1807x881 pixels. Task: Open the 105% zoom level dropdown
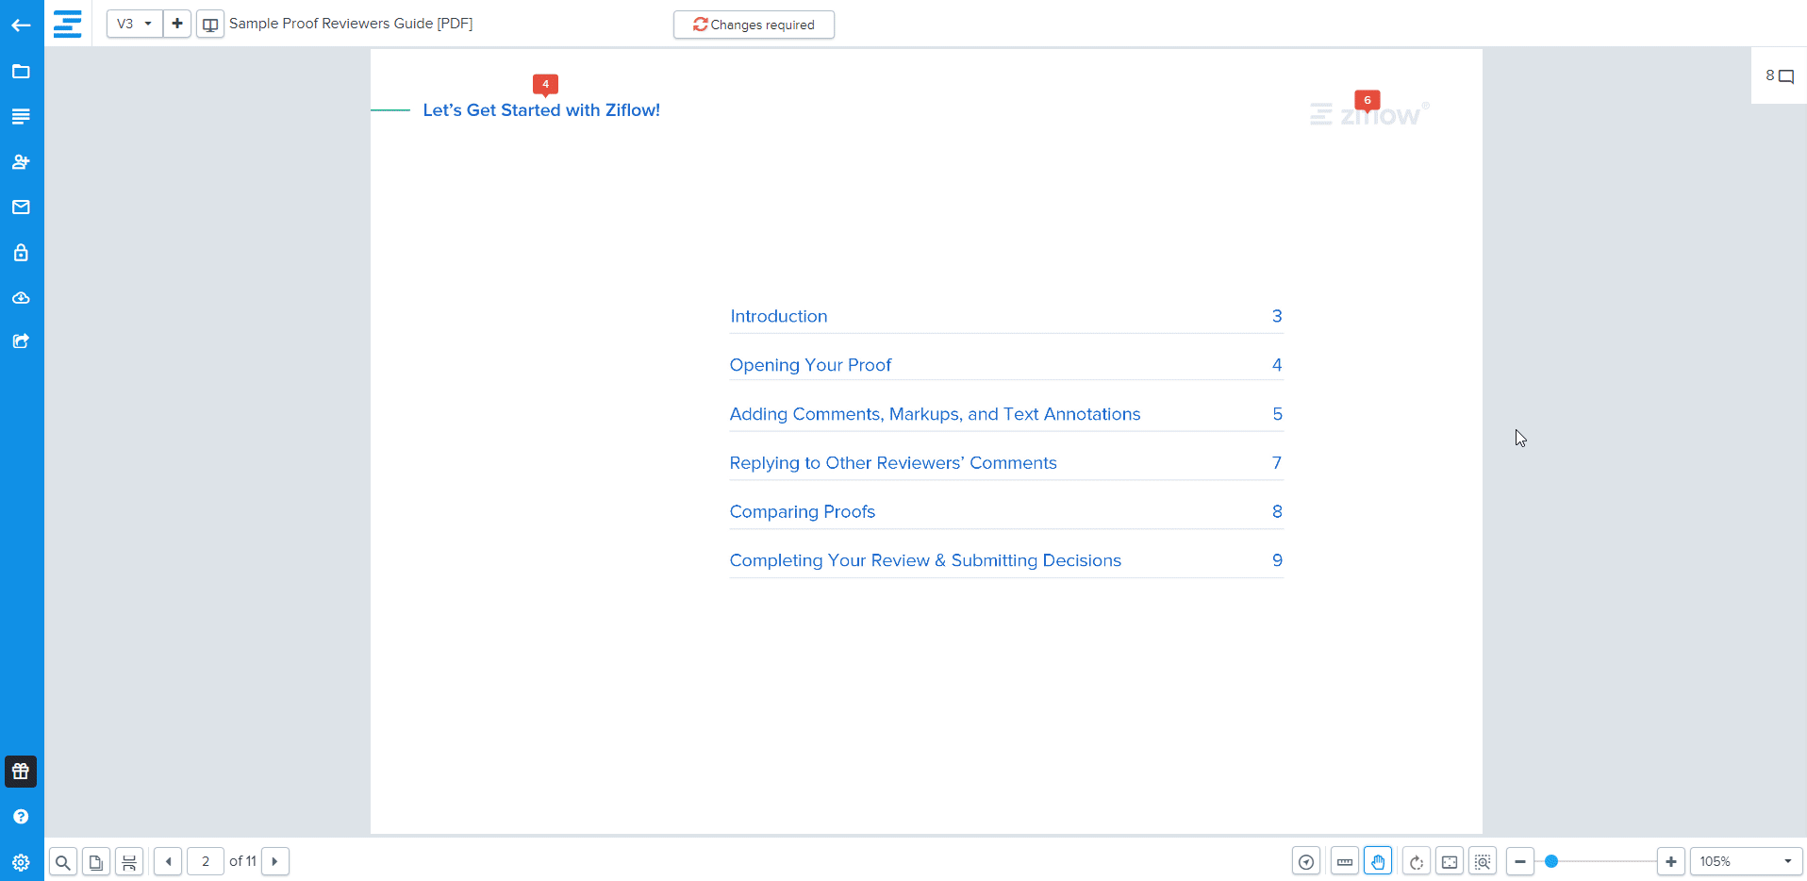[1745, 861]
